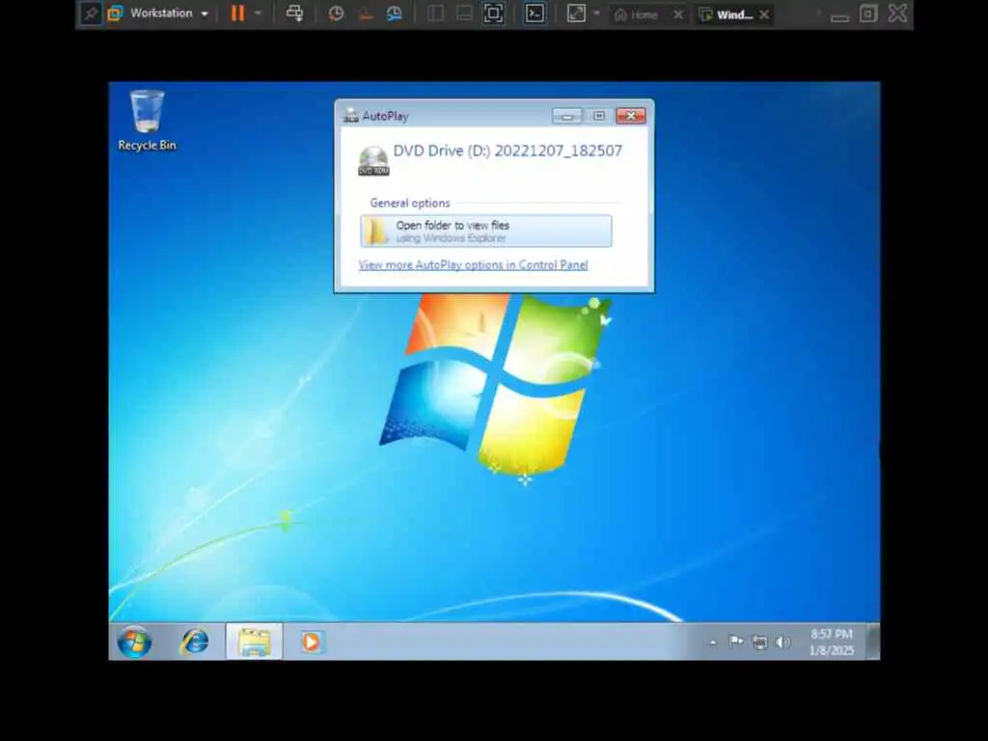Viewport: 988px width, 741px height.
Task: Expand the power options dropdown arrow
Action: 259,14
